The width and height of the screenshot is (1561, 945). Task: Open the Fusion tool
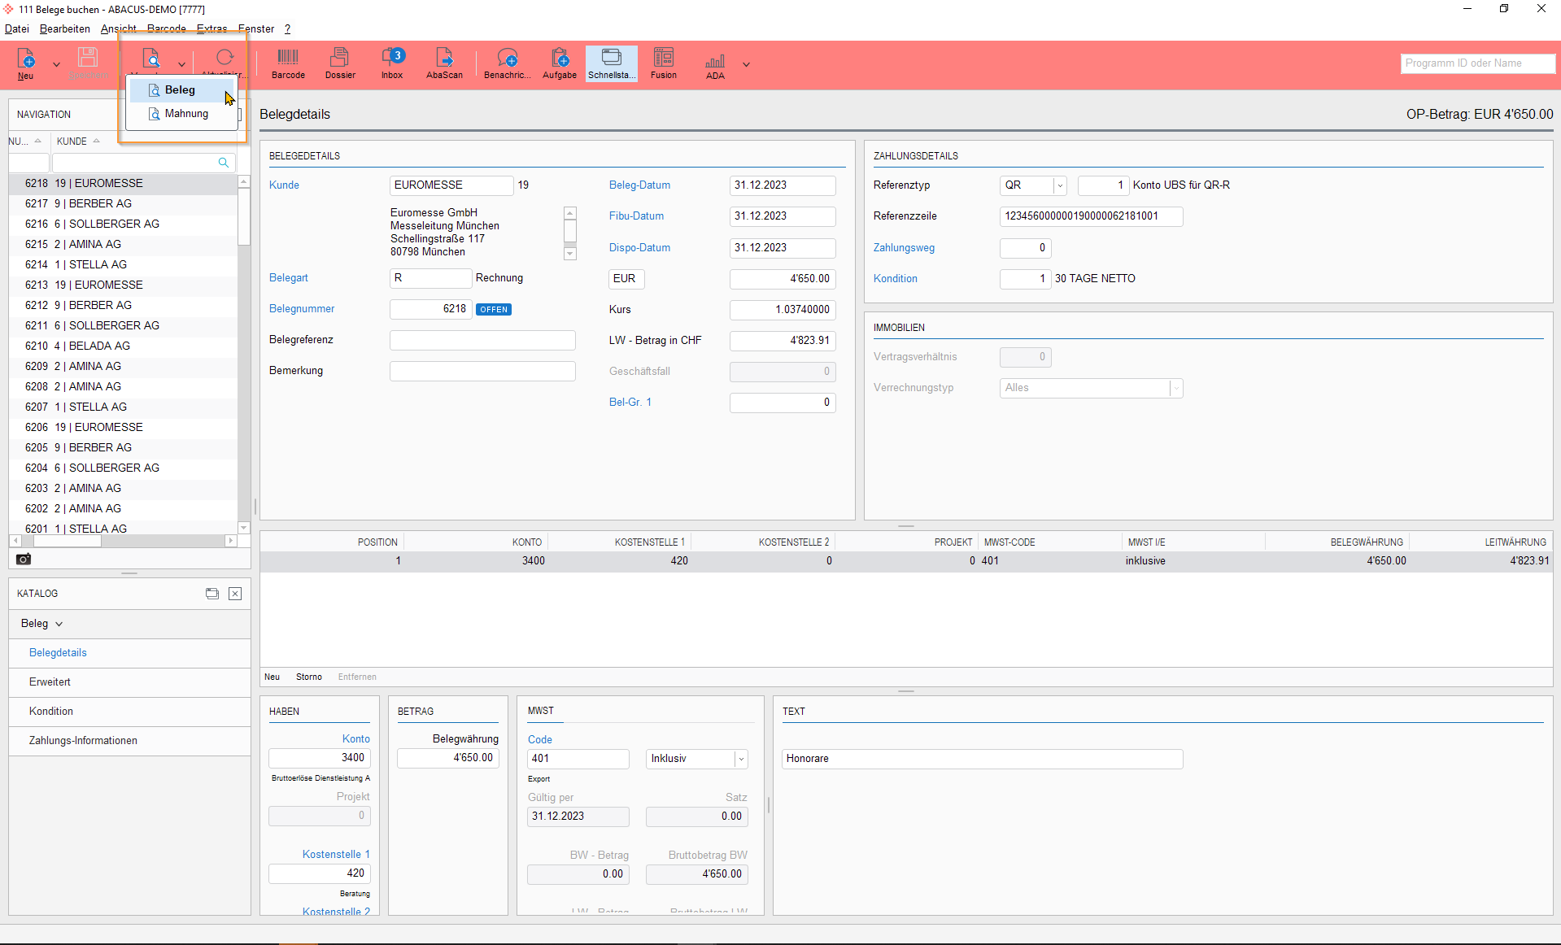point(663,63)
